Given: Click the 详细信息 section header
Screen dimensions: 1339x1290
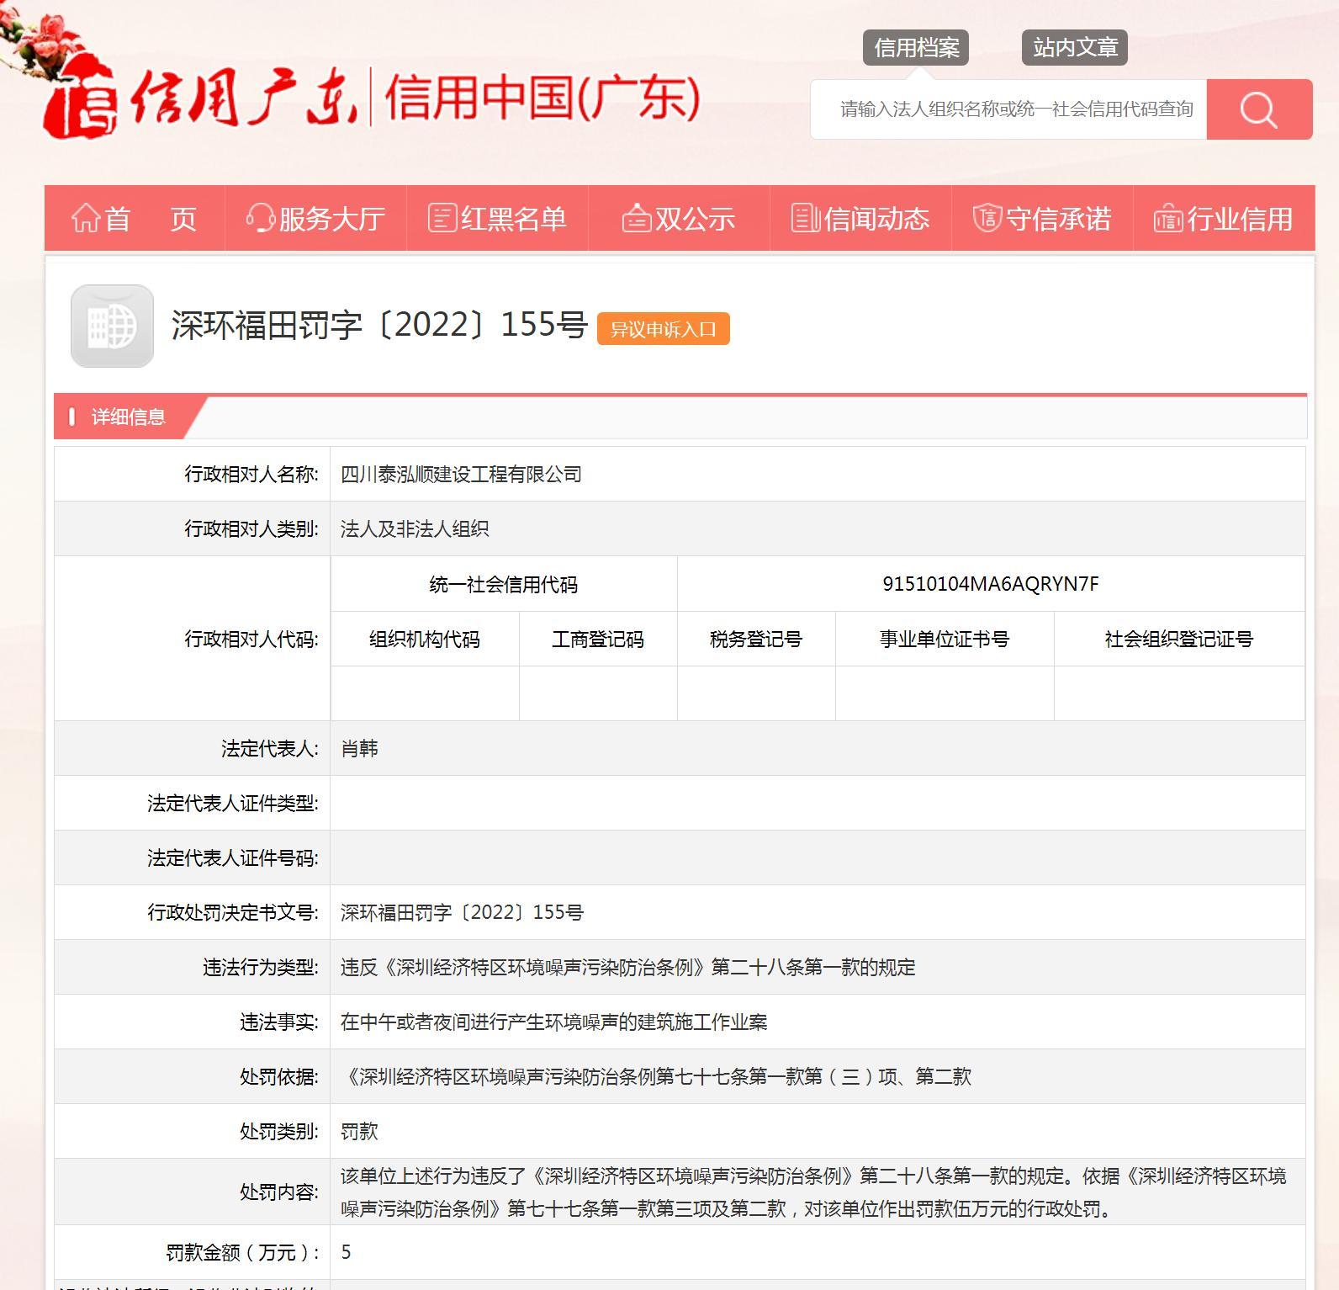Looking at the screenshot, I should coord(128,417).
